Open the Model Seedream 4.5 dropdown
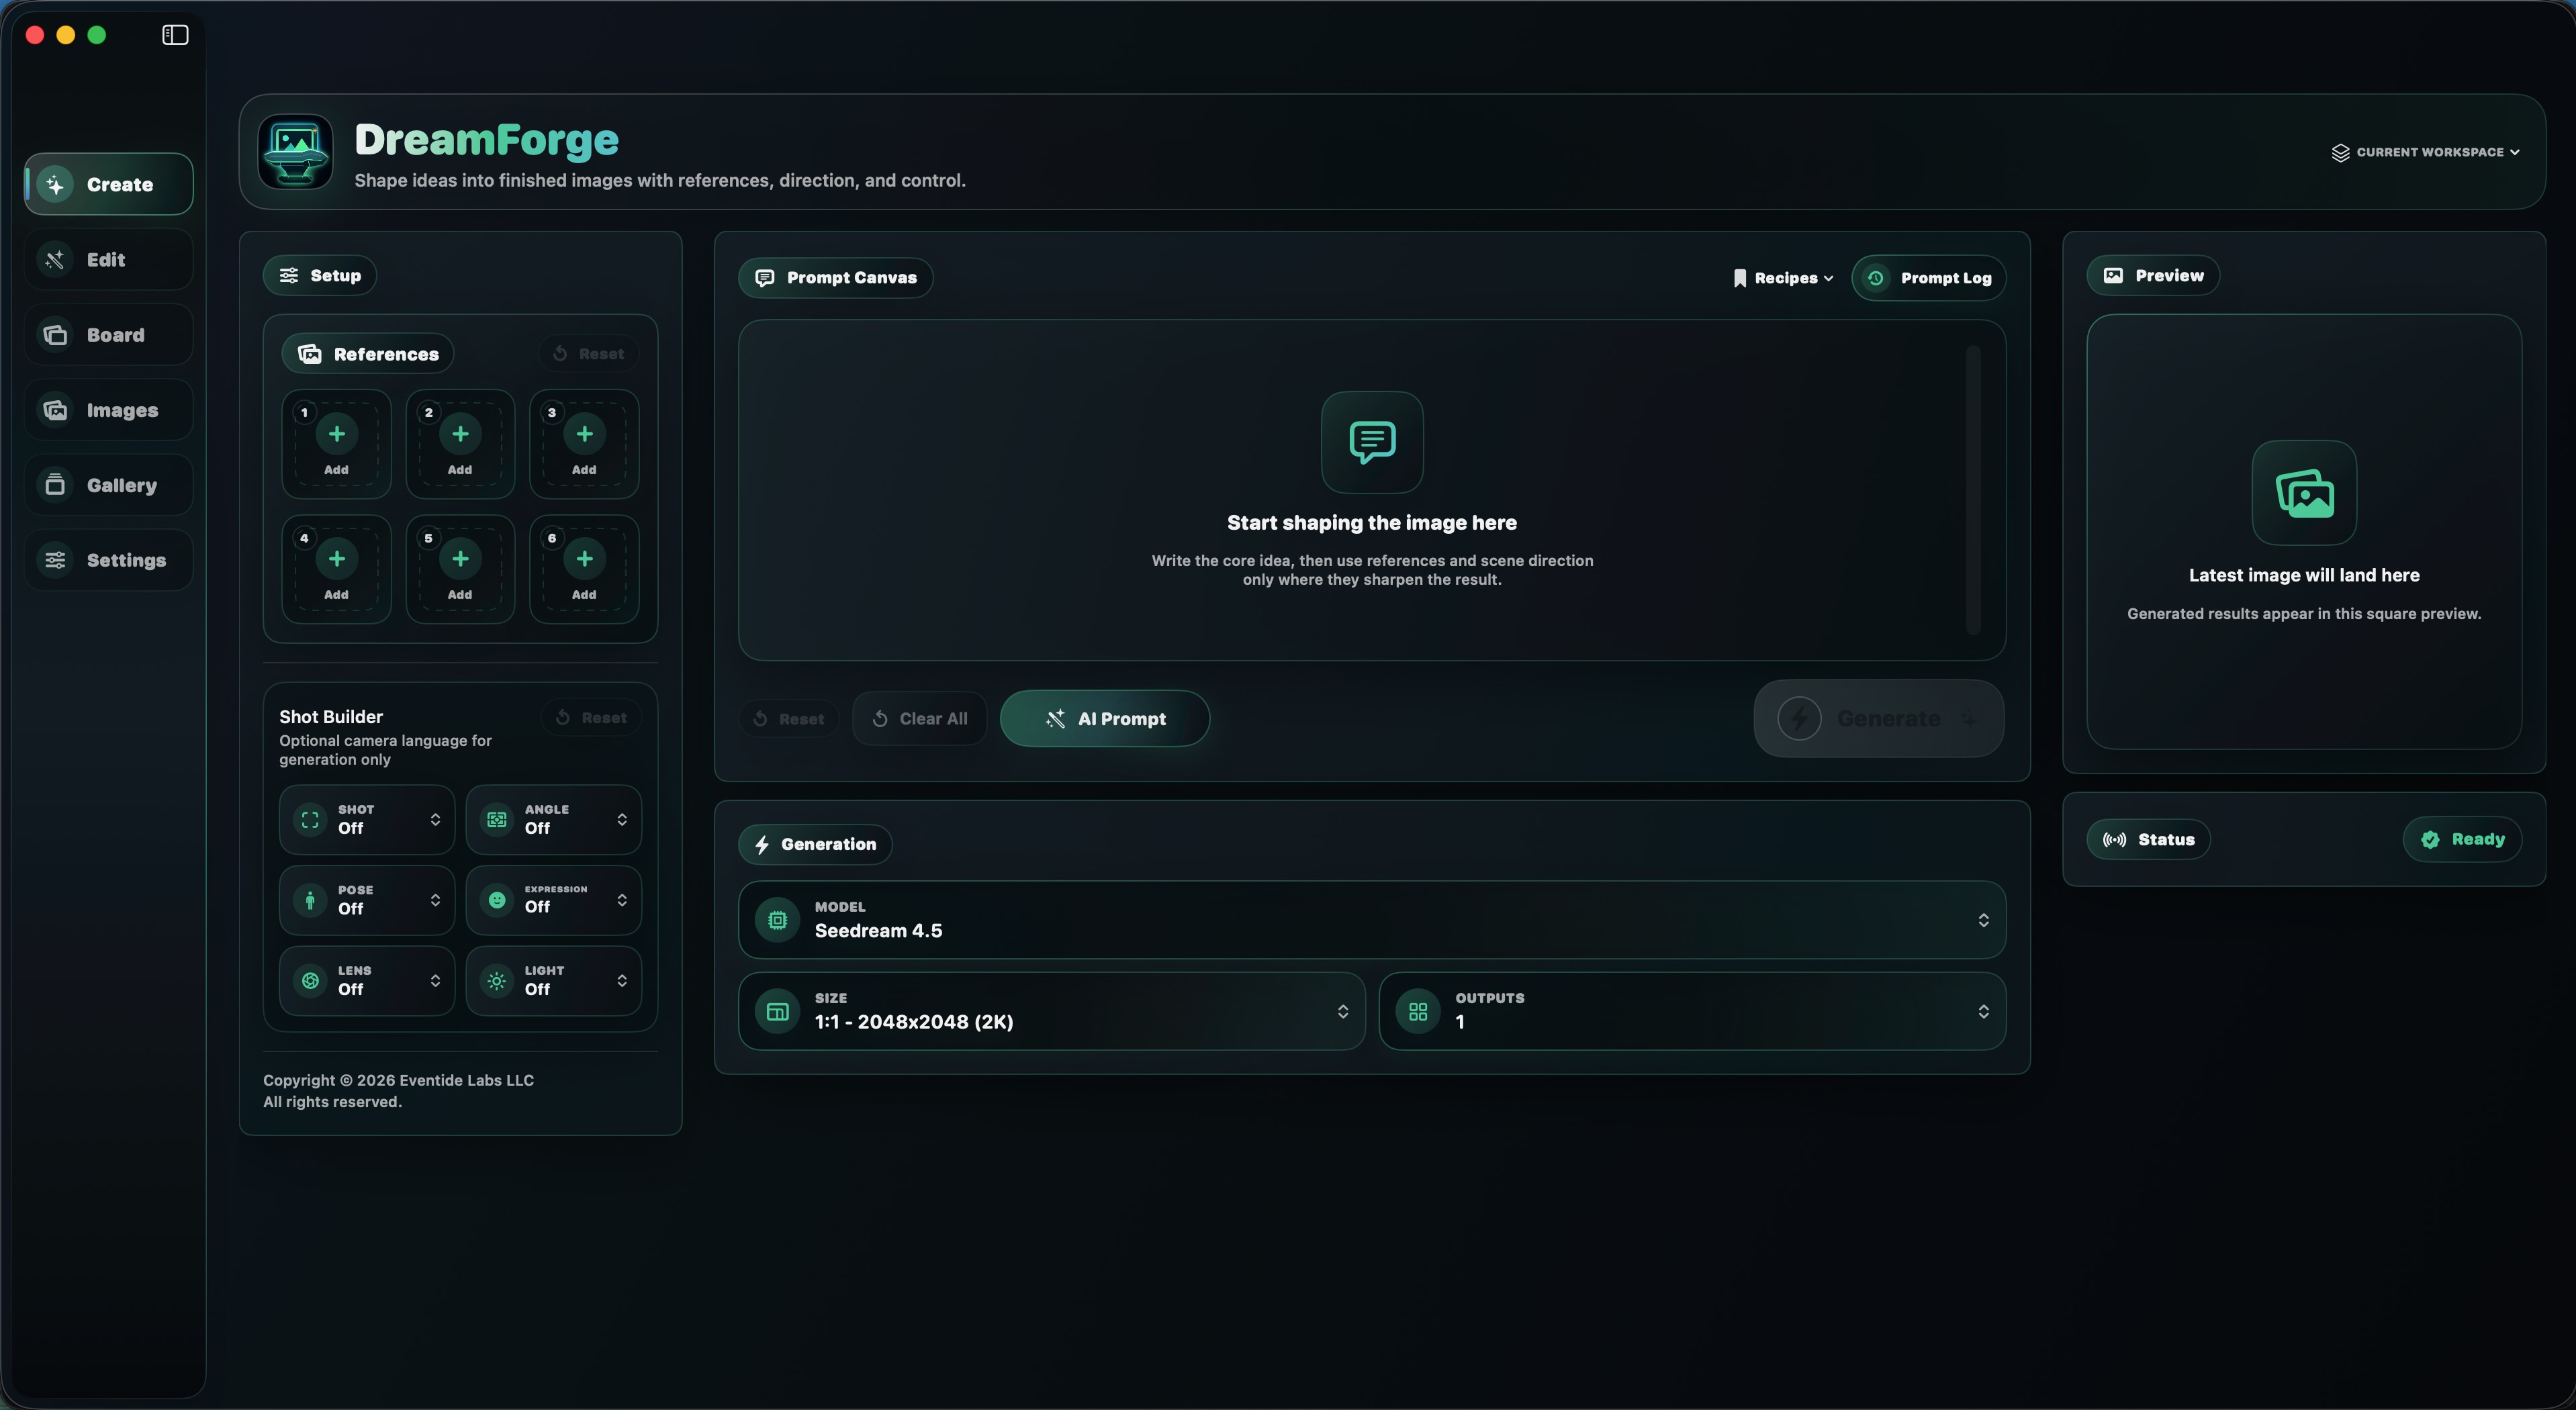2576x1410 pixels. 1372,920
